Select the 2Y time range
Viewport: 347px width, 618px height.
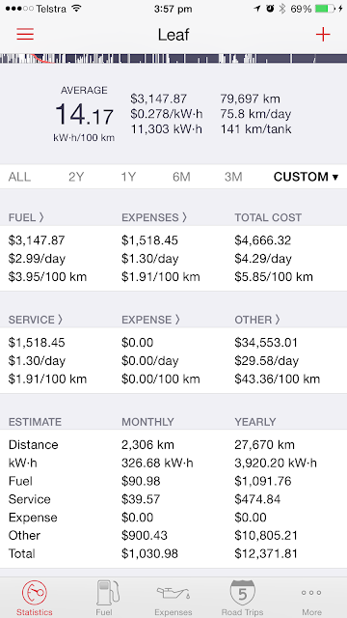click(76, 177)
